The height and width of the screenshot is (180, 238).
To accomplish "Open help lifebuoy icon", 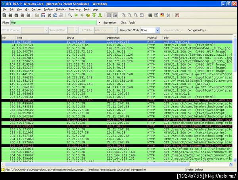I will point(177,15).
